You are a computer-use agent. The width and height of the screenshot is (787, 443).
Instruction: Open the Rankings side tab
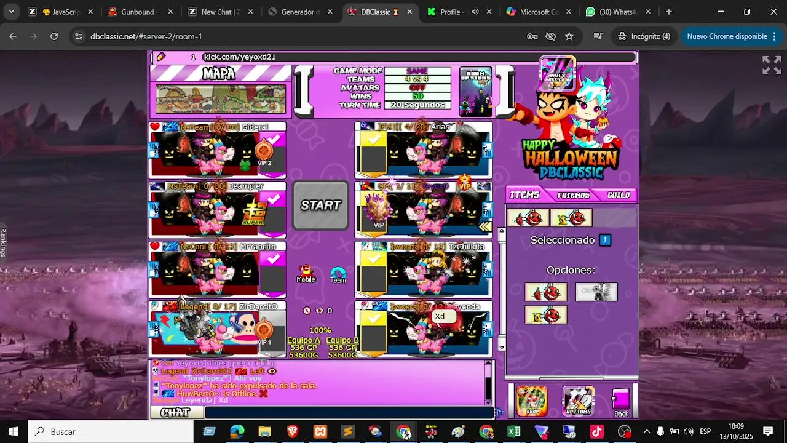tap(3, 242)
